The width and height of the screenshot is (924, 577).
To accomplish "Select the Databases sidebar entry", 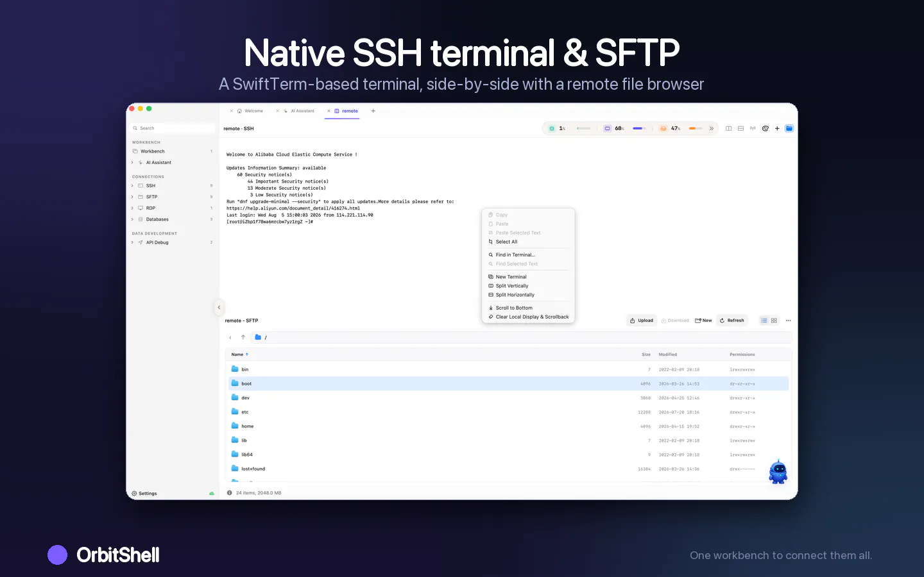I will click(x=172, y=219).
